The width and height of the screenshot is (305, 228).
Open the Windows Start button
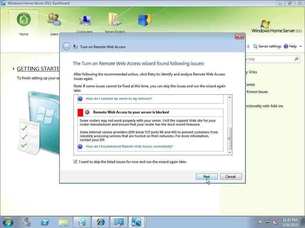coord(8,222)
